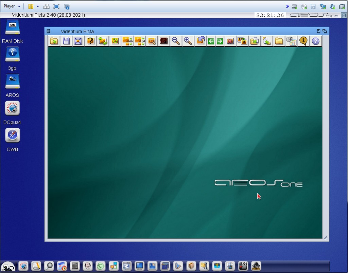The width and height of the screenshot is (348, 273).
Task: Click the purple help question icon
Action: pyautogui.click(x=316, y=41)
